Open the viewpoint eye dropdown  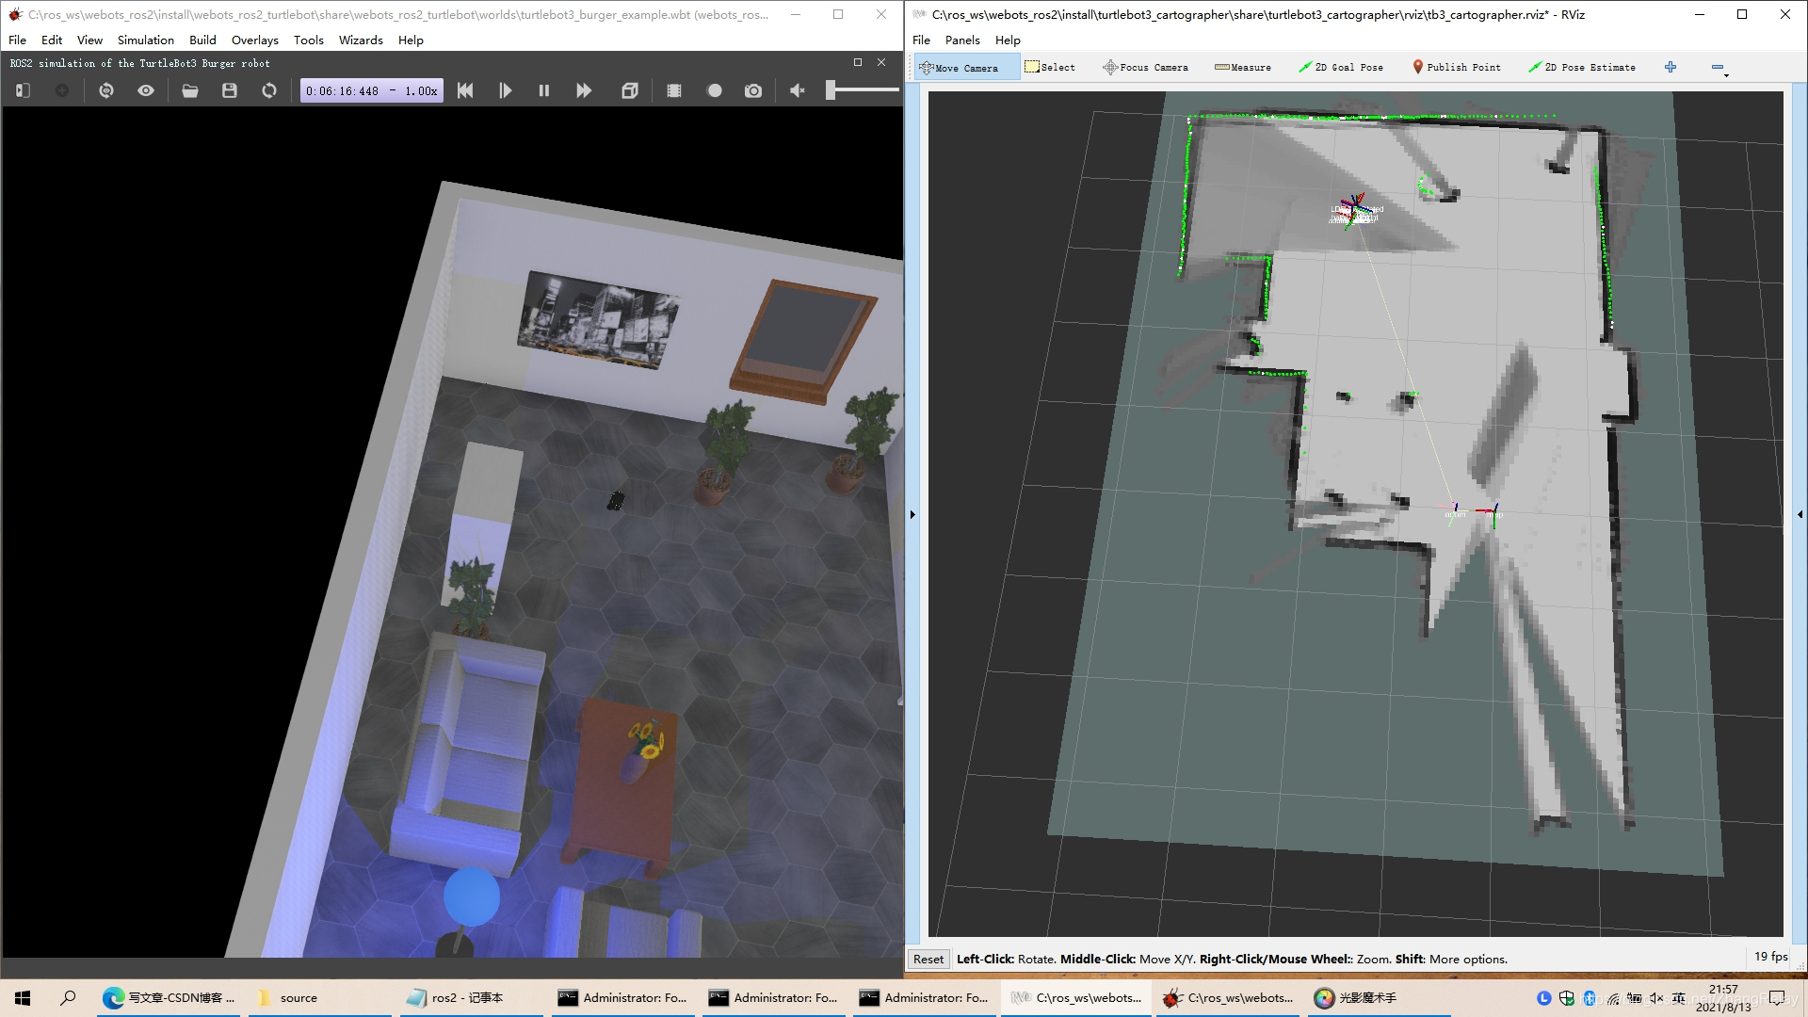(146, 90)
